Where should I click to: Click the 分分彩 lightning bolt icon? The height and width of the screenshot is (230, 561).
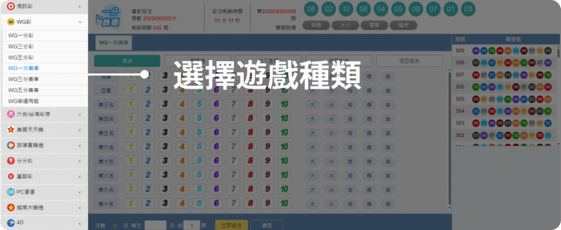tap(11, 161)
